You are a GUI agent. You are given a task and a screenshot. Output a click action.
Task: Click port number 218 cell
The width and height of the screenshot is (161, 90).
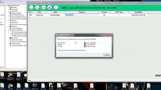pos(30,15)
